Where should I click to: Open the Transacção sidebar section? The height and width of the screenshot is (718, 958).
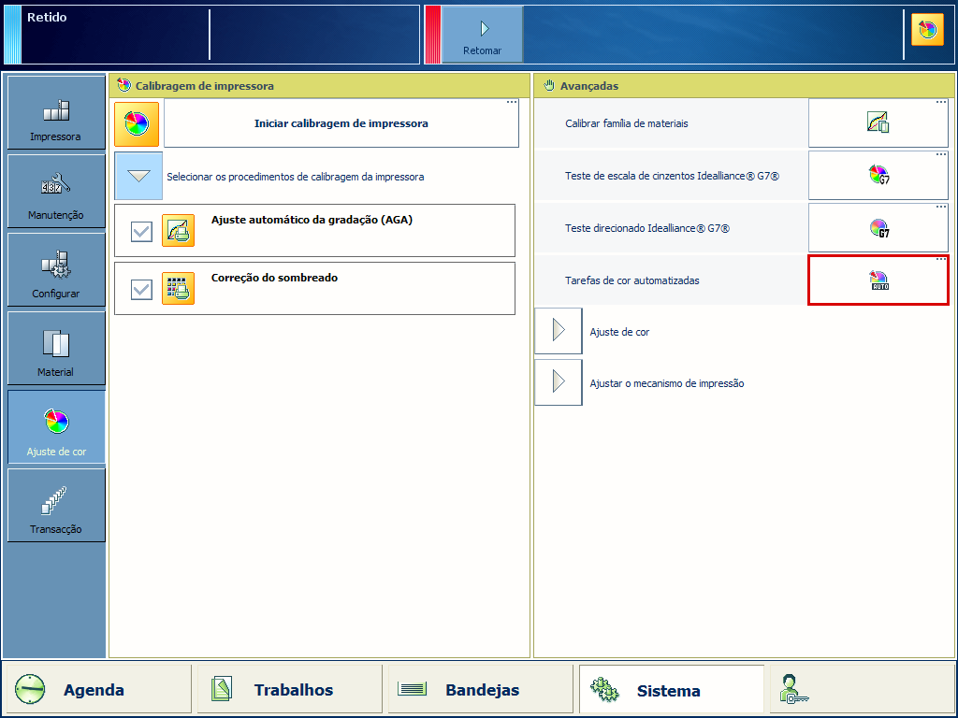56,505
